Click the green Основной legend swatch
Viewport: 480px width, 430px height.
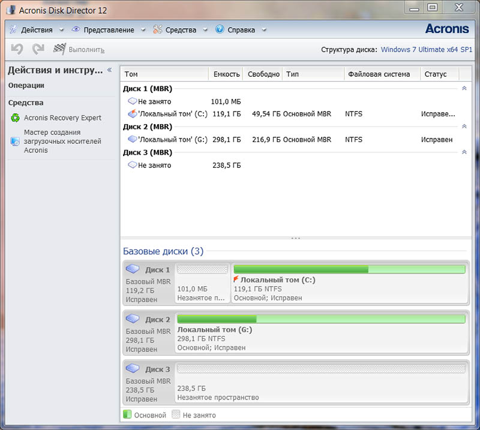point(127,414)
